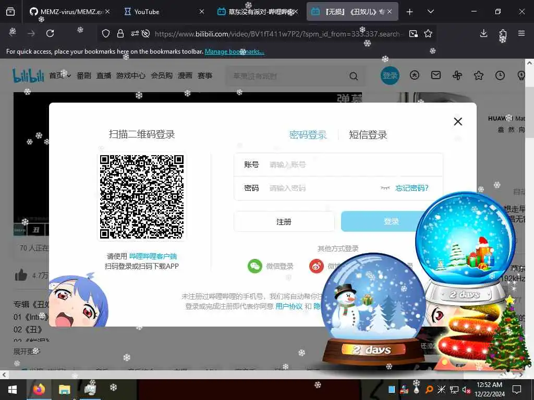534x400 pixels.
Task: Open the 用户协议 user agreement link
Action: coord(289,306)
